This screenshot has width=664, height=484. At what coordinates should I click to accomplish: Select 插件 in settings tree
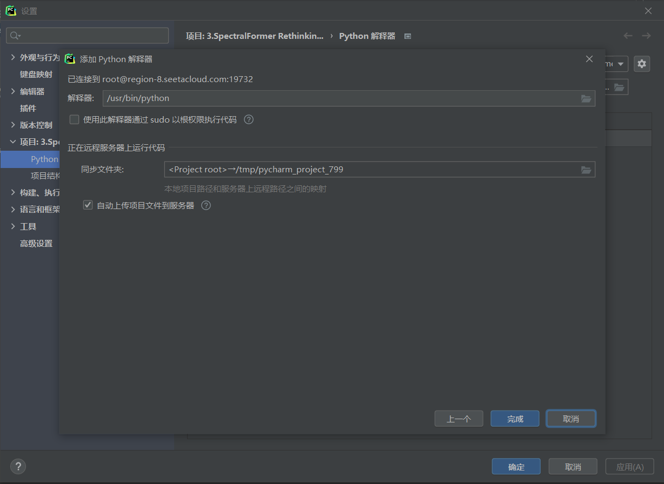pyautogui.click(x=28, y=108)
